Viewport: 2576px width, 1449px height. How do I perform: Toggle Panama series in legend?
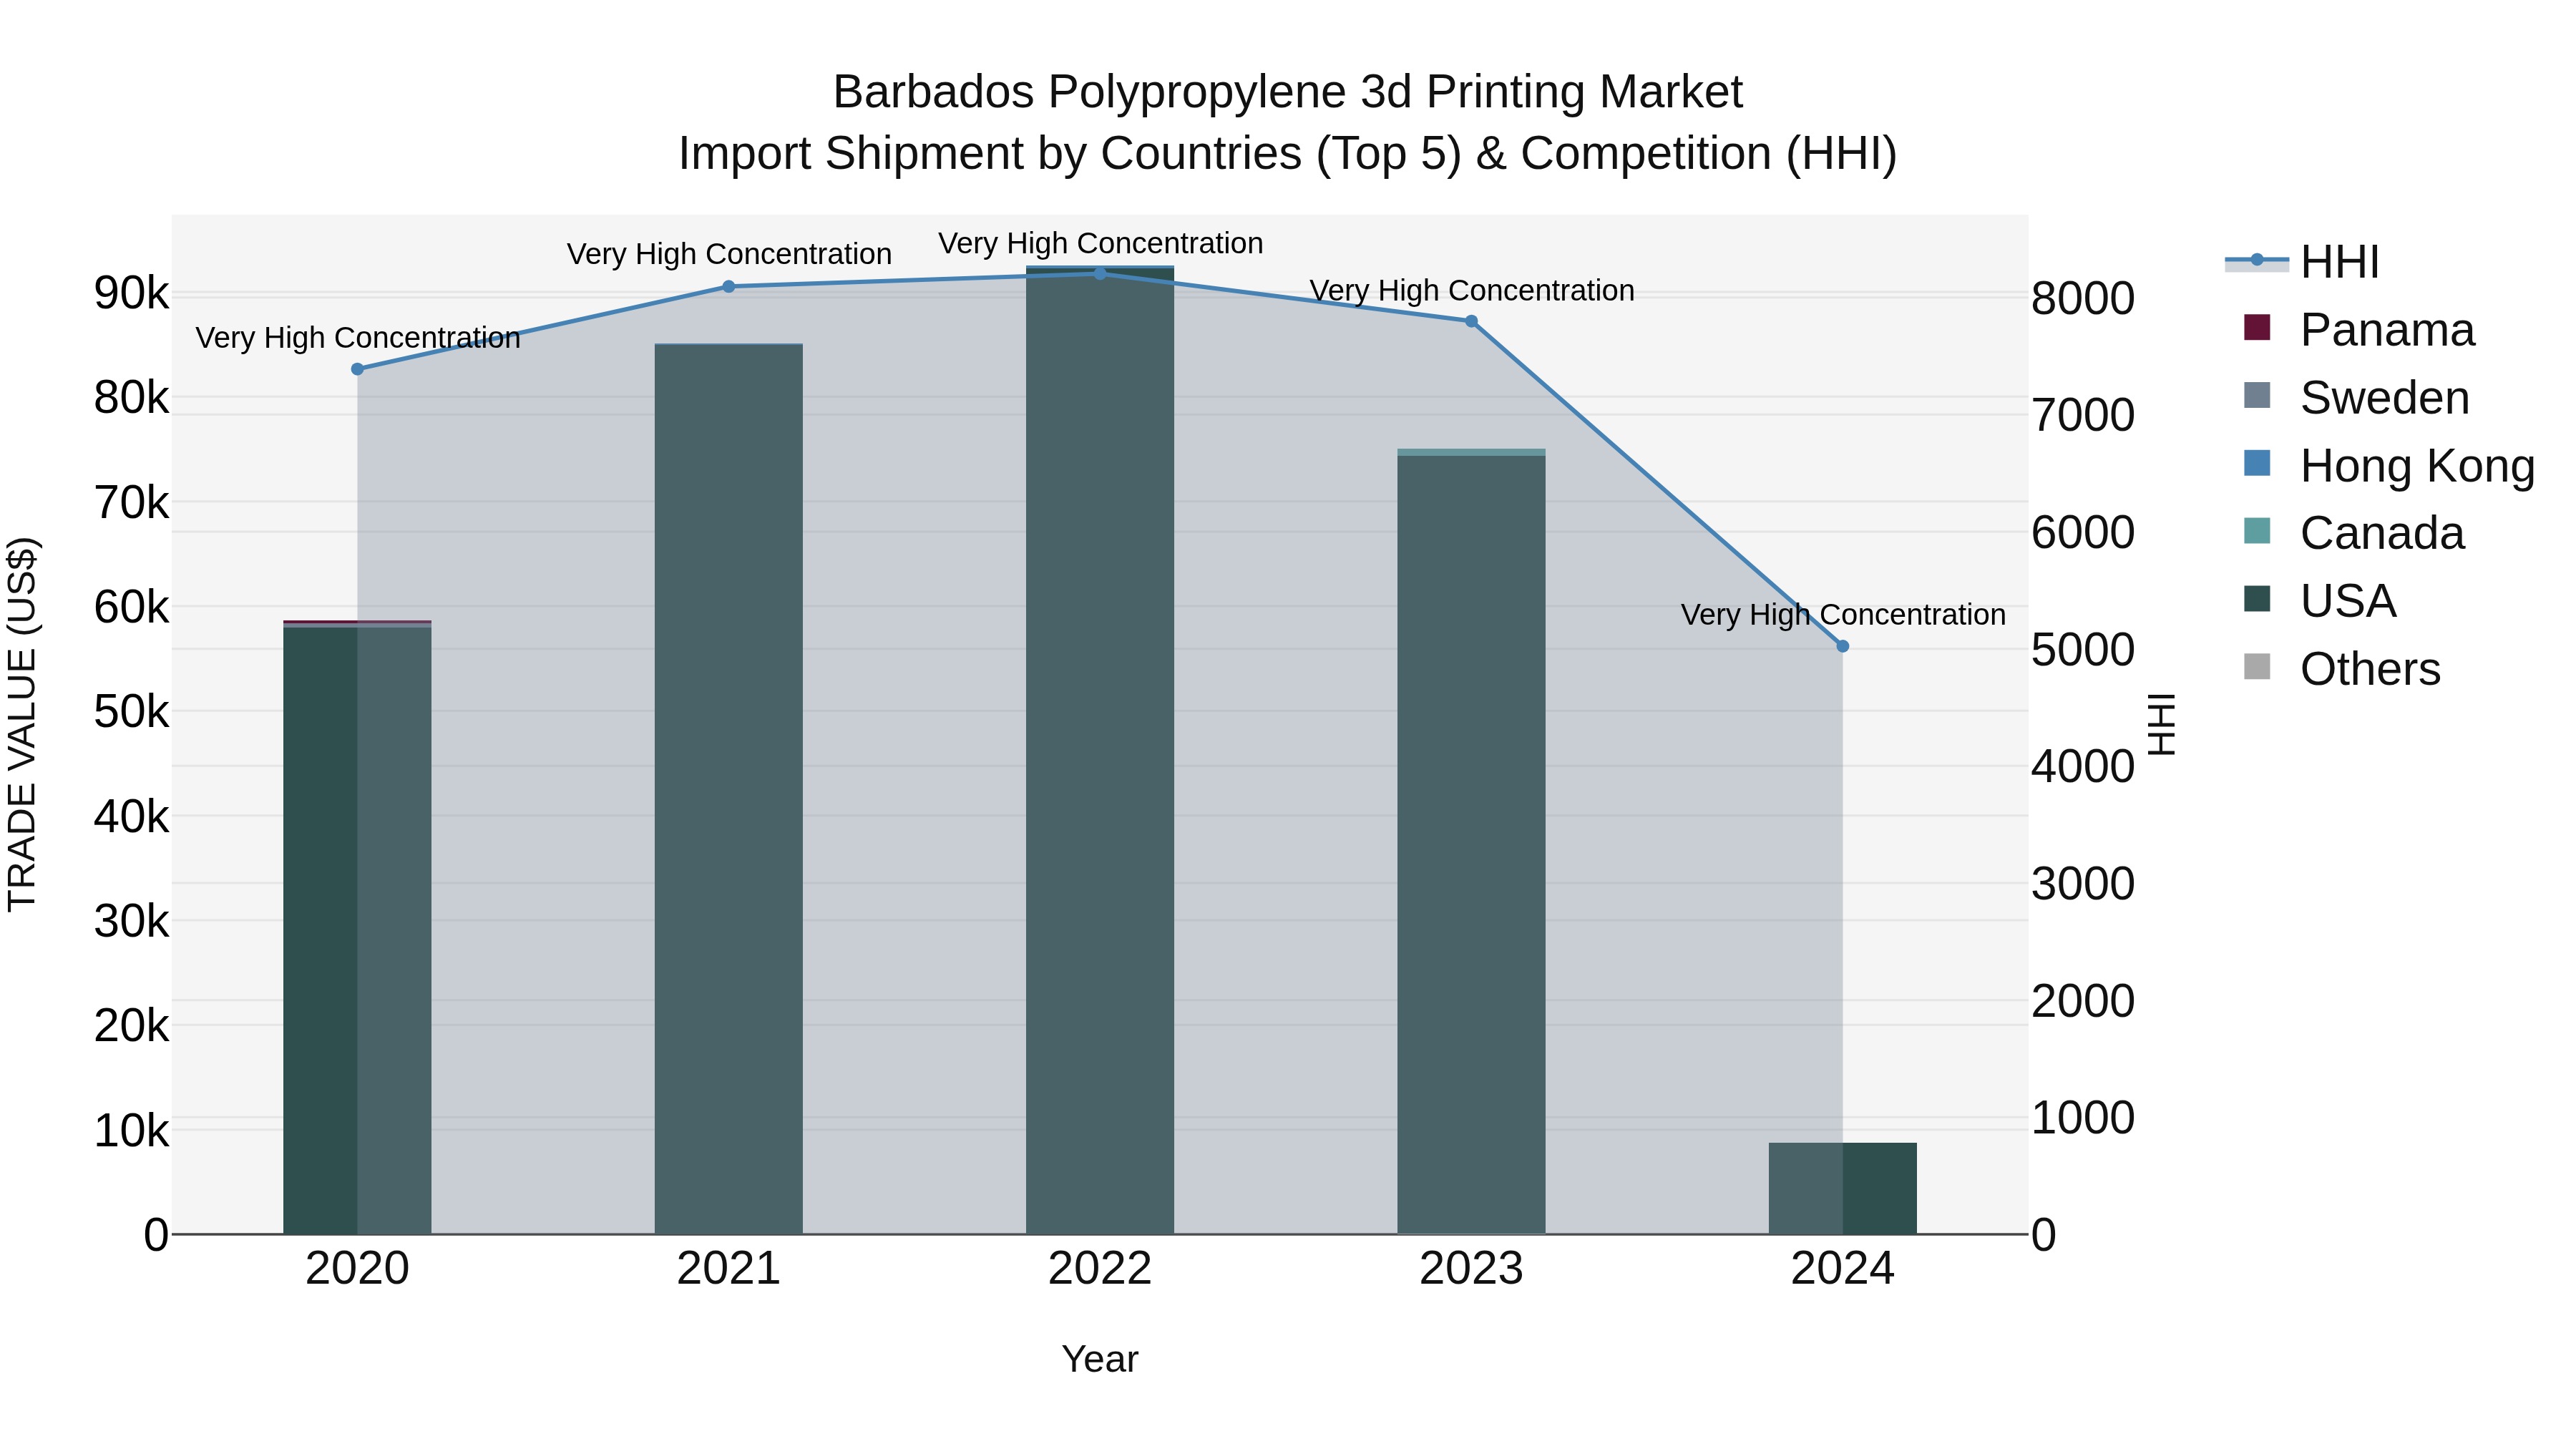(x=2359, y=330)
